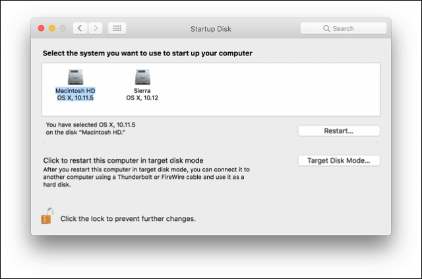The height and width of the screenshot is (279, 422).
Task: Select the Sierra startup disk icon
Action: click(x=142, y=77)
